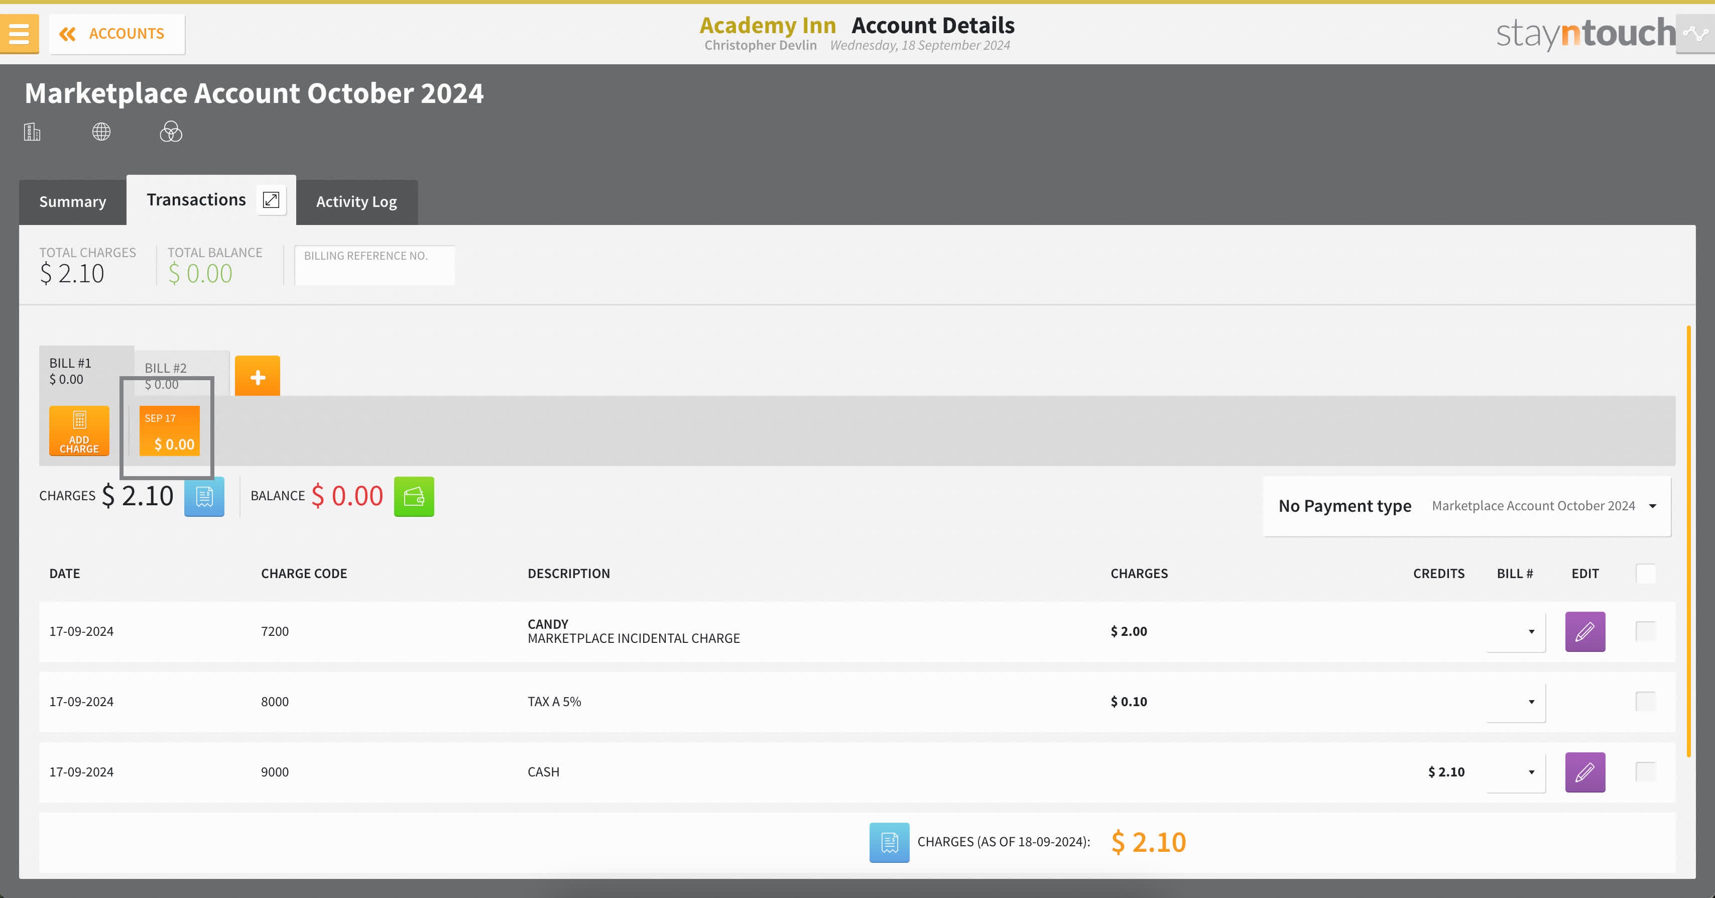1715x898 pixels.
Task: Edit the CANDY charge with pencil icon
Action: 1584,631
